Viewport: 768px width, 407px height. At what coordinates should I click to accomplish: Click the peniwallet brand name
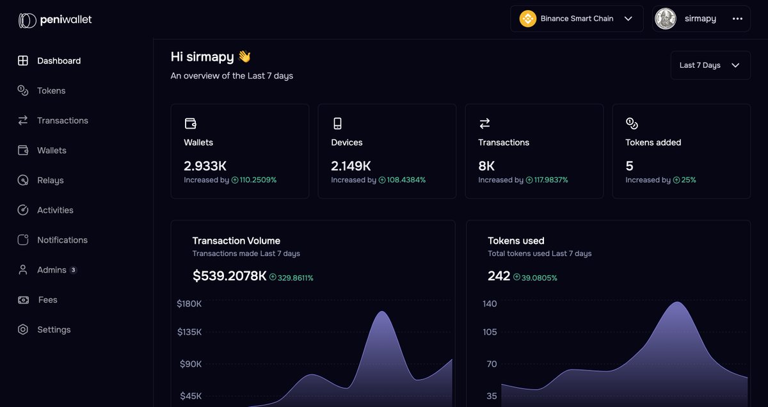click(x=66, y=20)
